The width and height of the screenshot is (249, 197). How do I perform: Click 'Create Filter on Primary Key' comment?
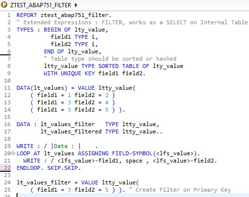click(183, 190)
